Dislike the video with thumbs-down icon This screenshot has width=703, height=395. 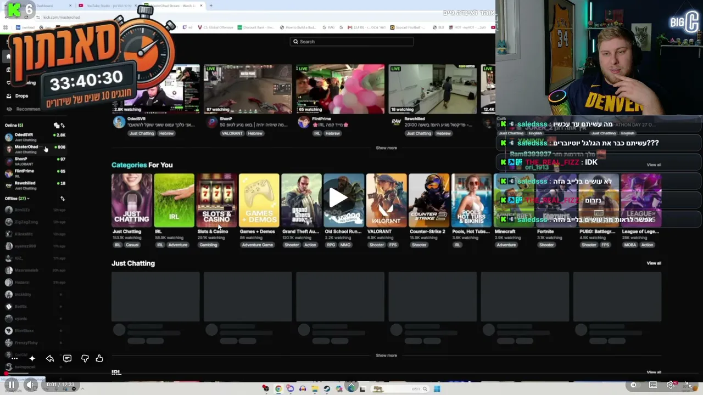click(85, 358)
